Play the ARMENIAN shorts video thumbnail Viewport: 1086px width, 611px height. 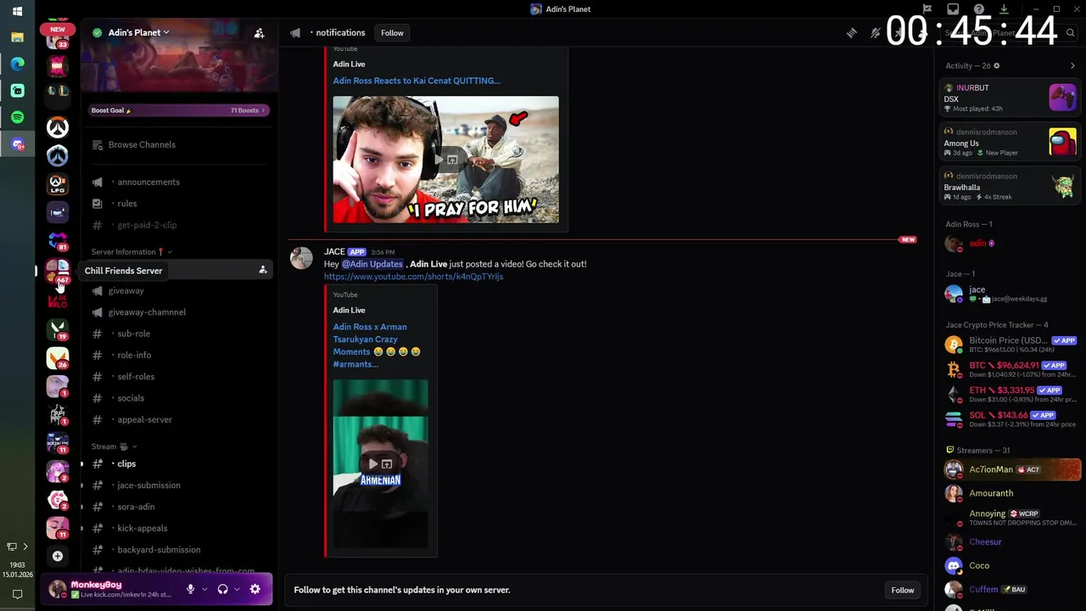(x=380, y=464)
